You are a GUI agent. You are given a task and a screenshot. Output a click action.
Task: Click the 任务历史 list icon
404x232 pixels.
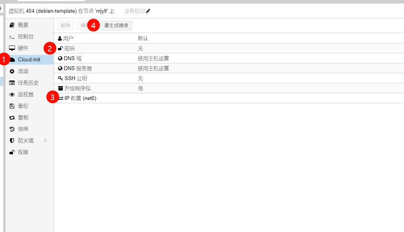pyautogui.click(x=12, y=83)
